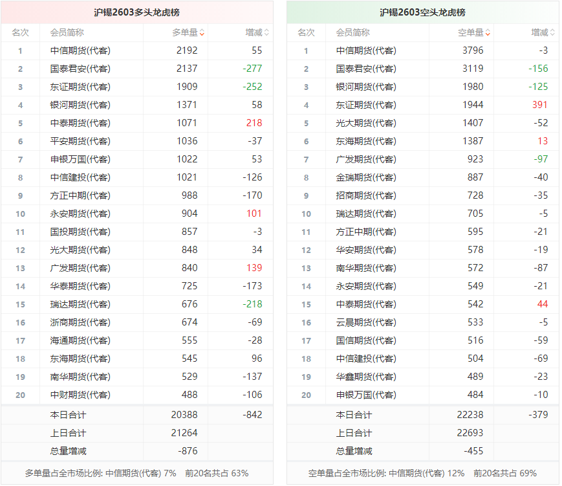Screen dimensions: 562x486
Task: Select 华泰期货(代客) in long ranking
Action: pyautogui.click(x=80, y=286)
